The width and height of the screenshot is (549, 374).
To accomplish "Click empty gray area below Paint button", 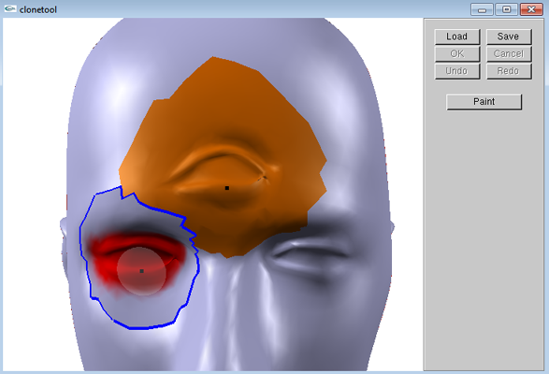I will point(484,238).
